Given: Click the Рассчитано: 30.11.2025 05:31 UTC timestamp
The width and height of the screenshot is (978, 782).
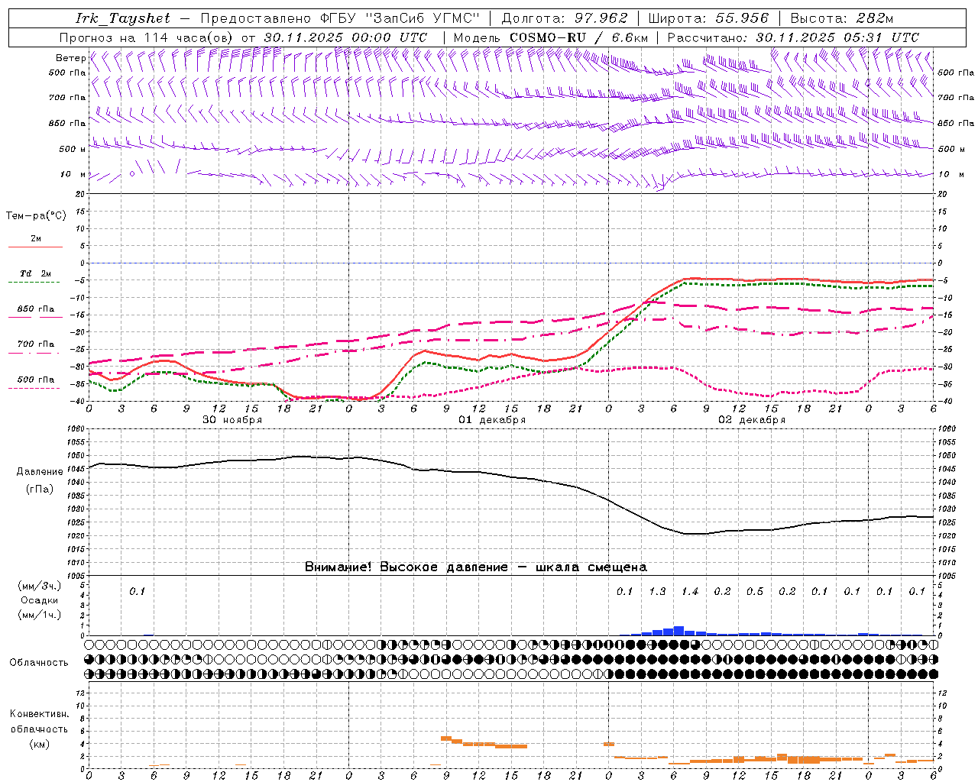Looking at the screenshot, I should pos(793,37).
